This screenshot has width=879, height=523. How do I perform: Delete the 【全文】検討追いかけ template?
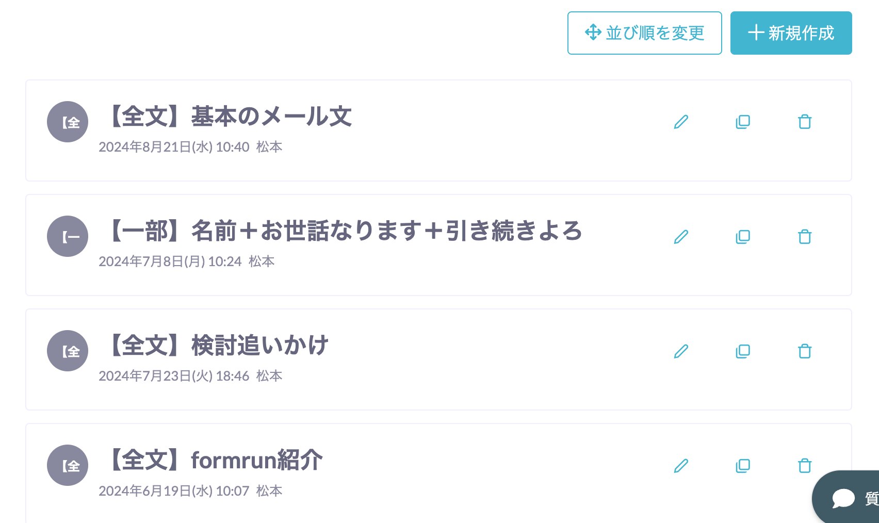(x=805, y=351)
